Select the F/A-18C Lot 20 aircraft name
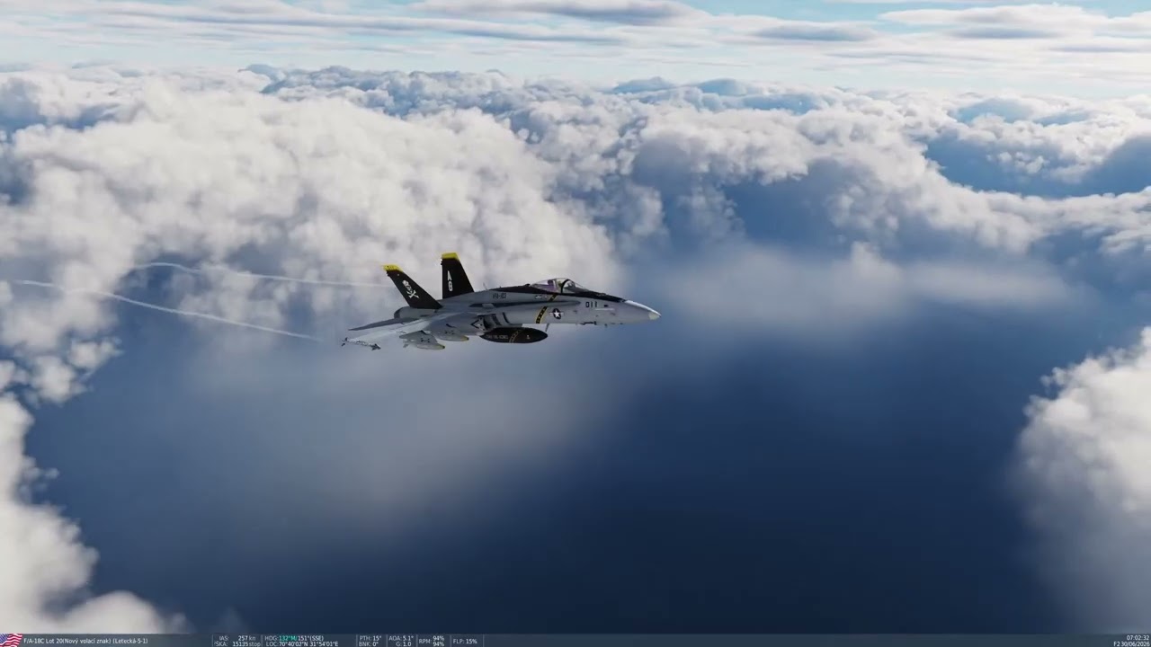This screenshot has height=647, width=1151. [x=85, y=642]
